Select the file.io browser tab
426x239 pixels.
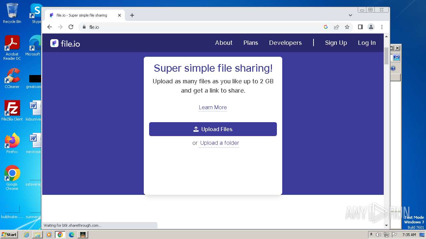pyautogui.click(x=85, y=15)
